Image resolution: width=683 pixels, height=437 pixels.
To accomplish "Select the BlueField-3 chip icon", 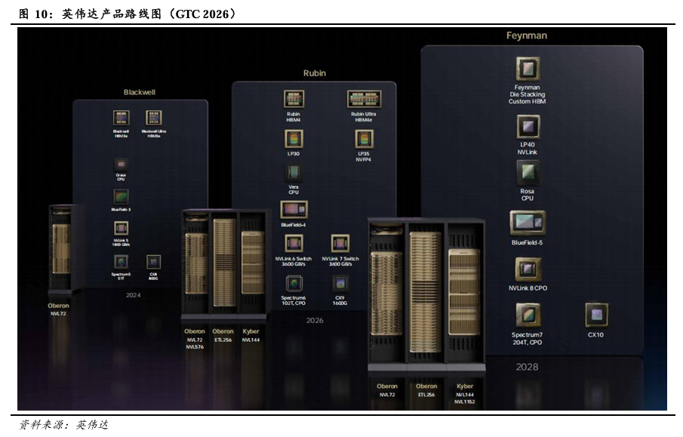I will [121, 197].
